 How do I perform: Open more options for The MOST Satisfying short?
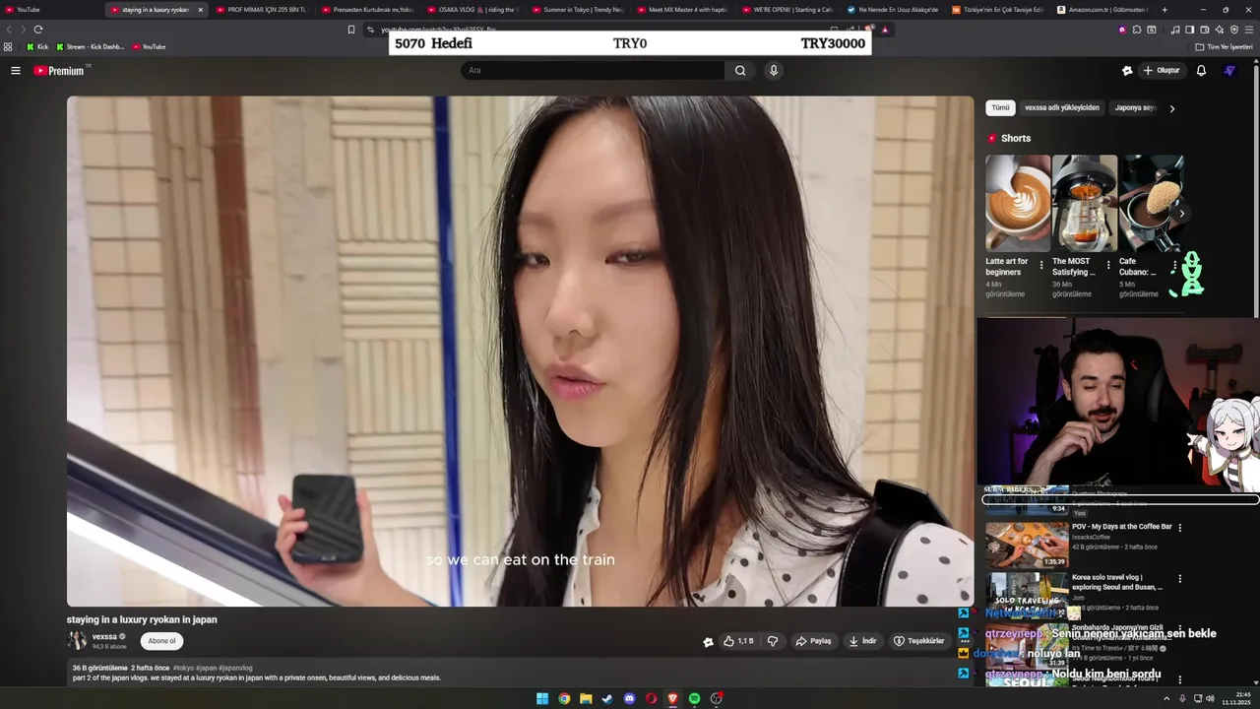1108,266
